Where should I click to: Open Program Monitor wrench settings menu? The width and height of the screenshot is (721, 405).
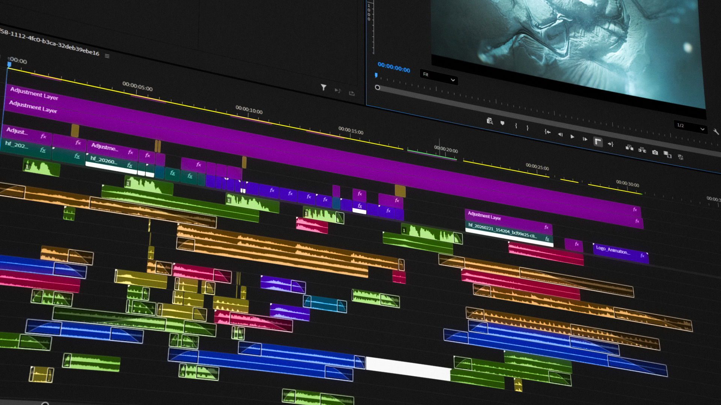tap(715, 132)
